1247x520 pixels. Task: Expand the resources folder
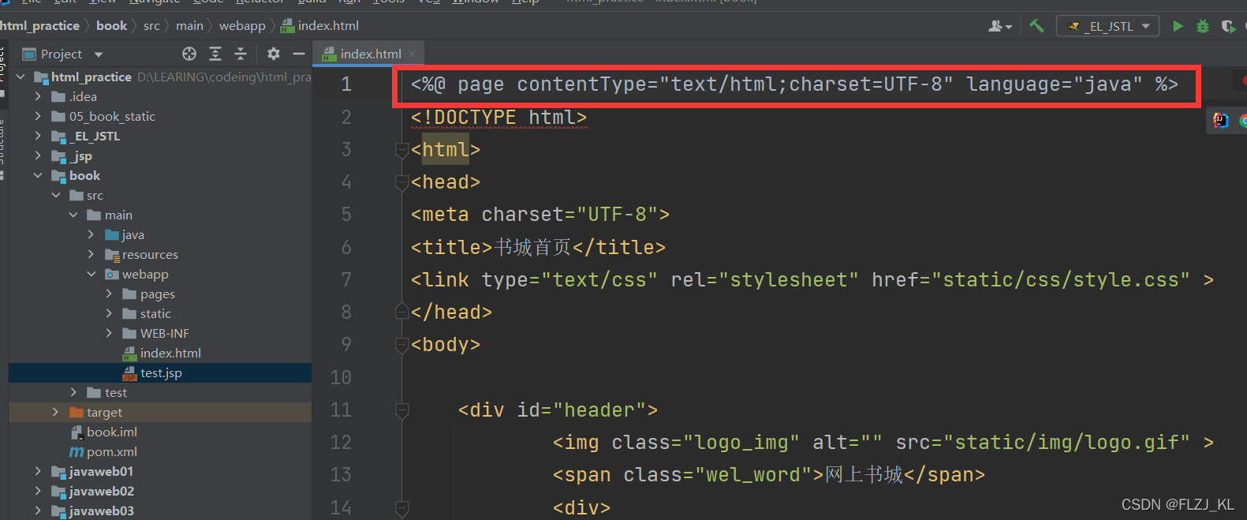(91, 254)
